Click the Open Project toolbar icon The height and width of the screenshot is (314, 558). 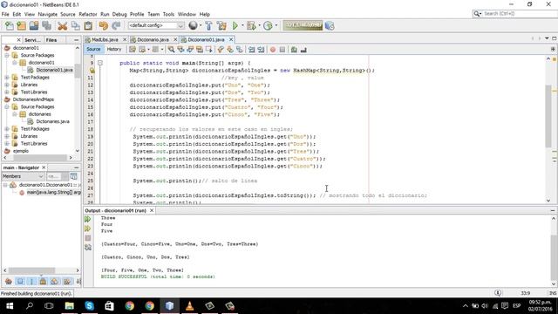point(34,25)
